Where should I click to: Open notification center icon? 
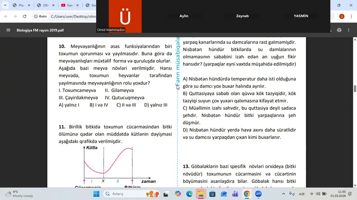click(x=350, y=194)
